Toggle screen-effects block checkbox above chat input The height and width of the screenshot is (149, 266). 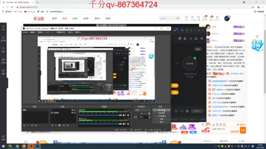pos(237,124)
